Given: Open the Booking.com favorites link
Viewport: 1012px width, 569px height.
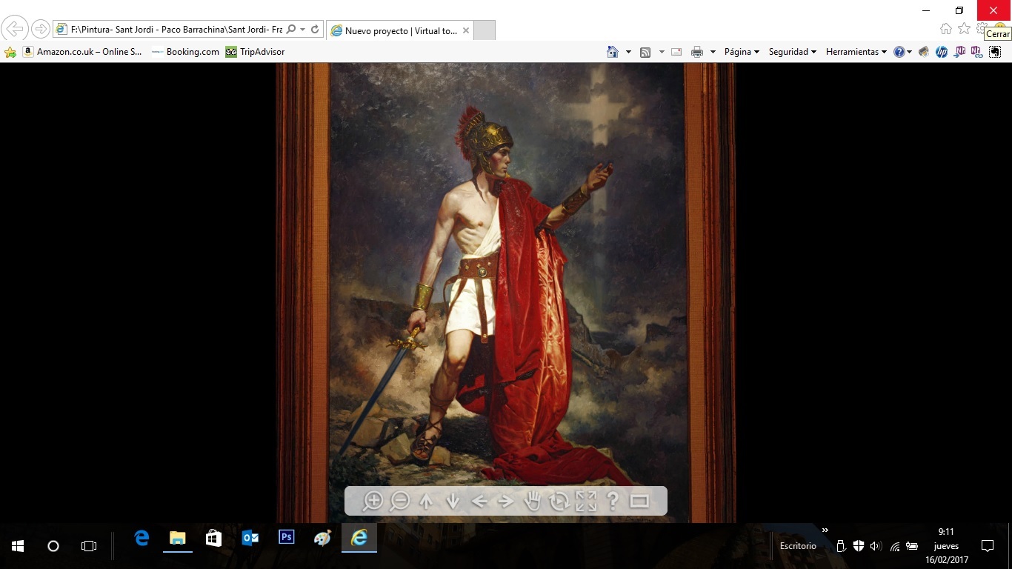Looking at the screenshot, I should pos(185,52).
